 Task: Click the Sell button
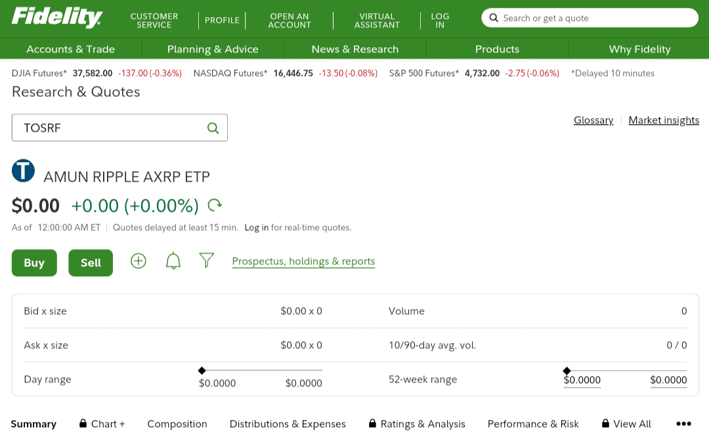pyautogui.click(x=91, y=262)
